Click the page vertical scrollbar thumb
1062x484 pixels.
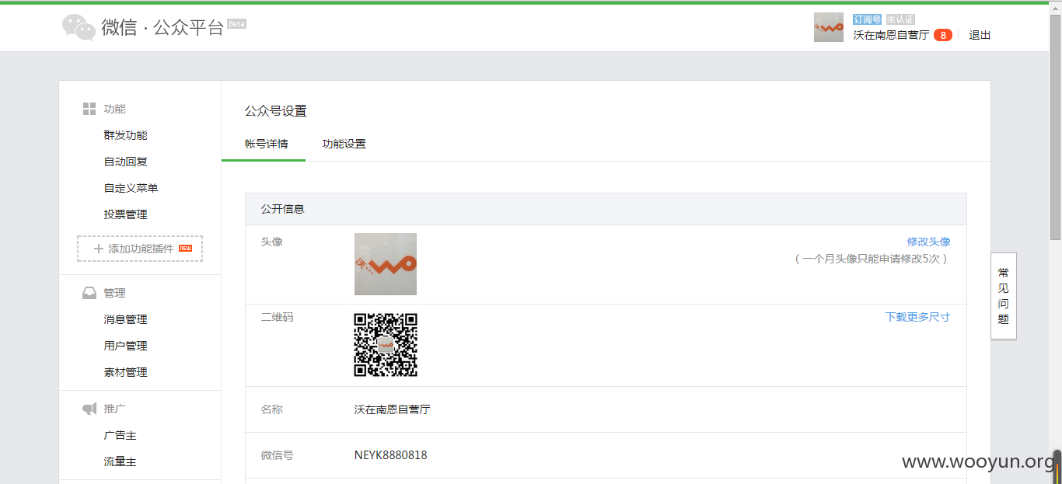pos(1056,128)
